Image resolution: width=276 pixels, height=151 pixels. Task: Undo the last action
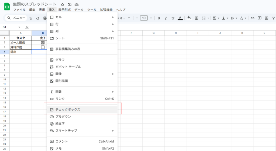coord(31,18)
